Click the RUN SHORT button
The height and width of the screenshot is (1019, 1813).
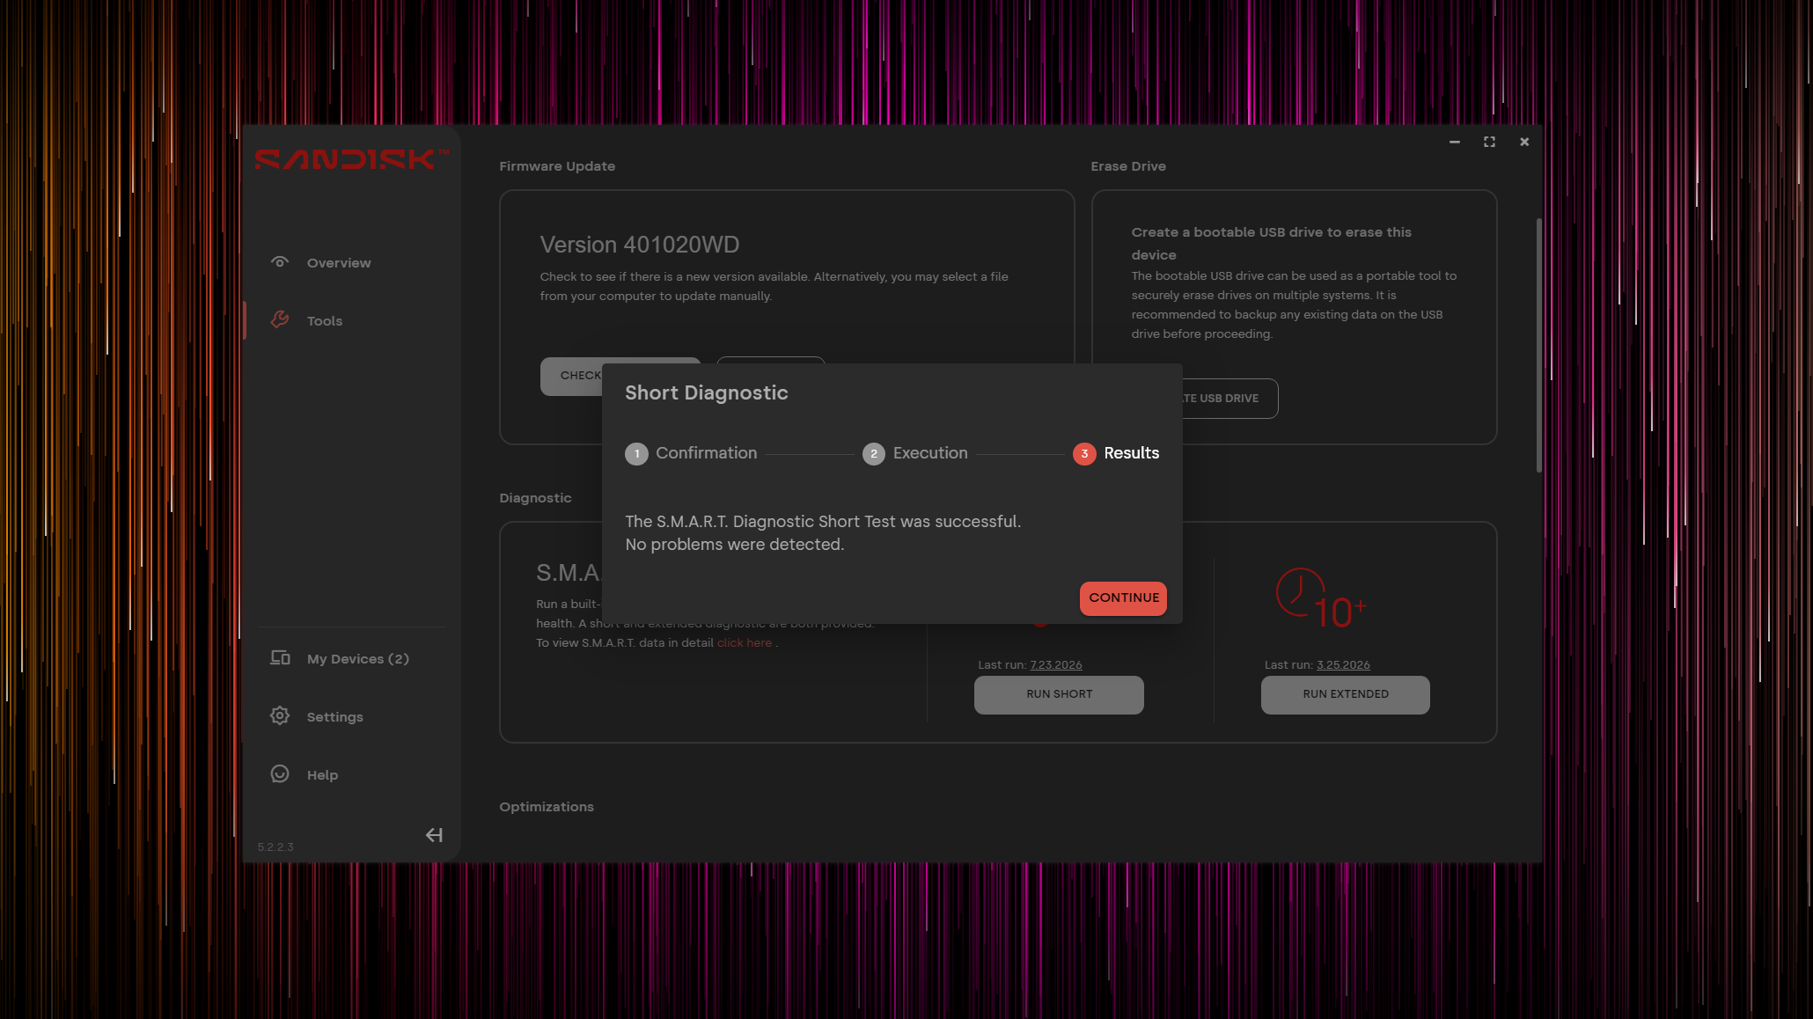[x=1059, y=694]
